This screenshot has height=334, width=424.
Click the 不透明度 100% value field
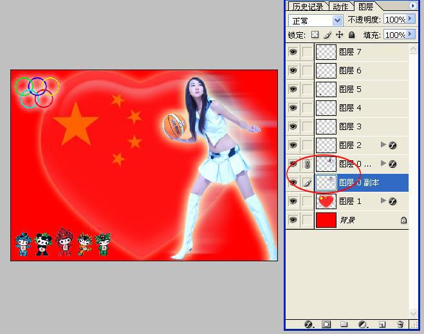tap(395, 19)
